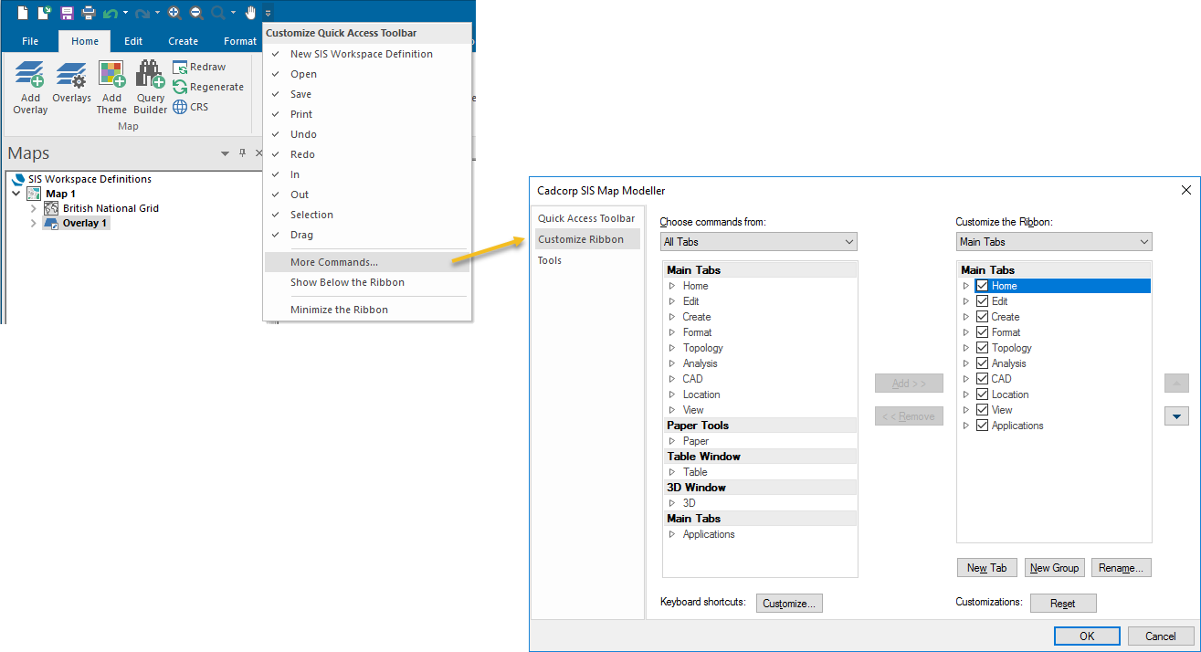Click the New Tab button

point(987,568)
